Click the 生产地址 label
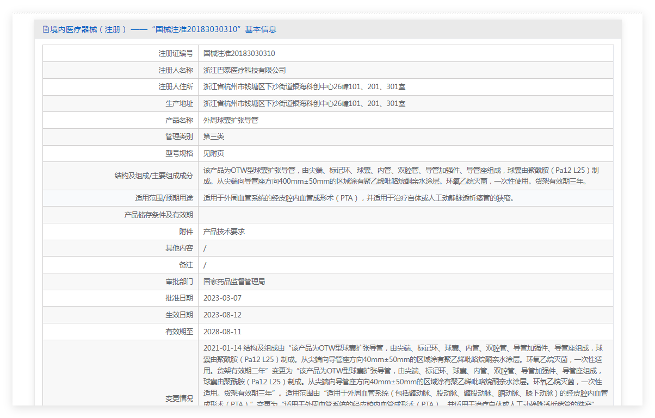Viewport: 655px width, 418px height. pos(179,104)
